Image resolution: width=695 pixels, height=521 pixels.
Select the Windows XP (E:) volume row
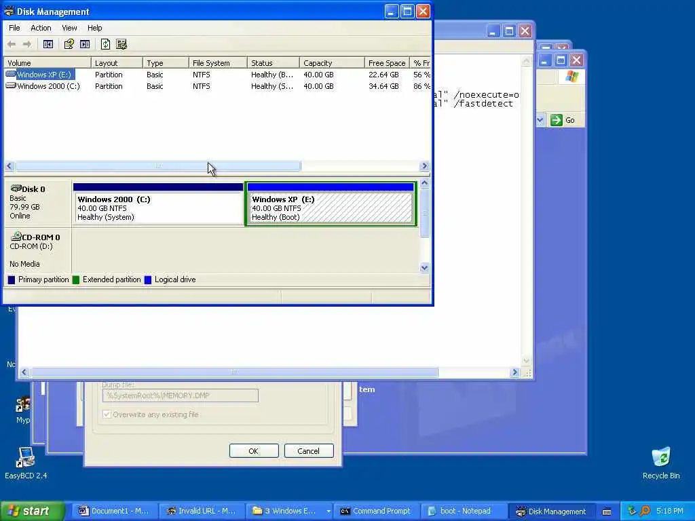217,75
